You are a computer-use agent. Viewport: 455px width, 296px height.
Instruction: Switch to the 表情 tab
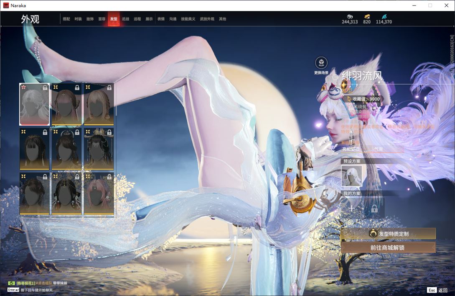click(161, 19)
